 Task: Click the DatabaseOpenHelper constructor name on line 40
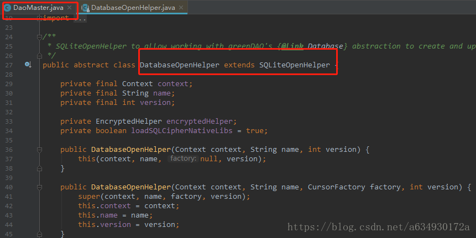click(131, 187)
